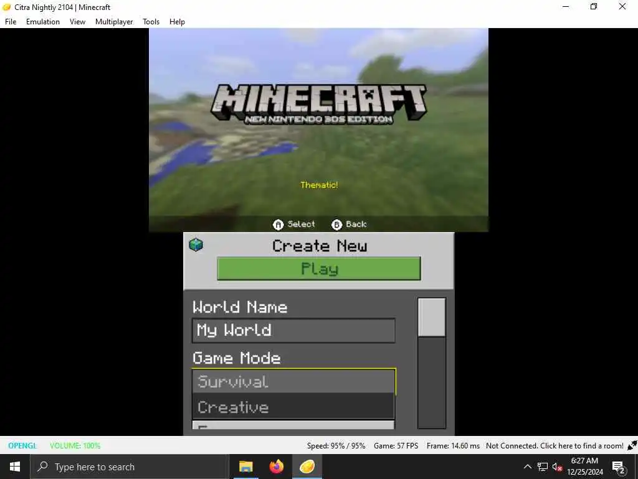The height and width of the screenshot is (479, 638).
Task: Close the Citra window
Action: 622,7
